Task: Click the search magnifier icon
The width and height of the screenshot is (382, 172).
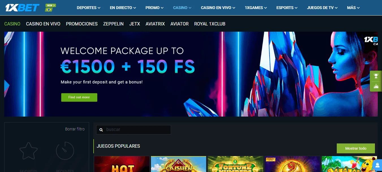Action: click(101, 130)
